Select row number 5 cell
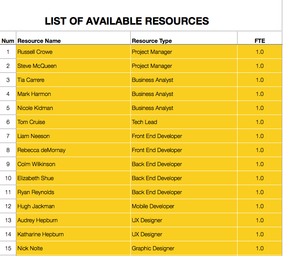 [x=8, y=108]
